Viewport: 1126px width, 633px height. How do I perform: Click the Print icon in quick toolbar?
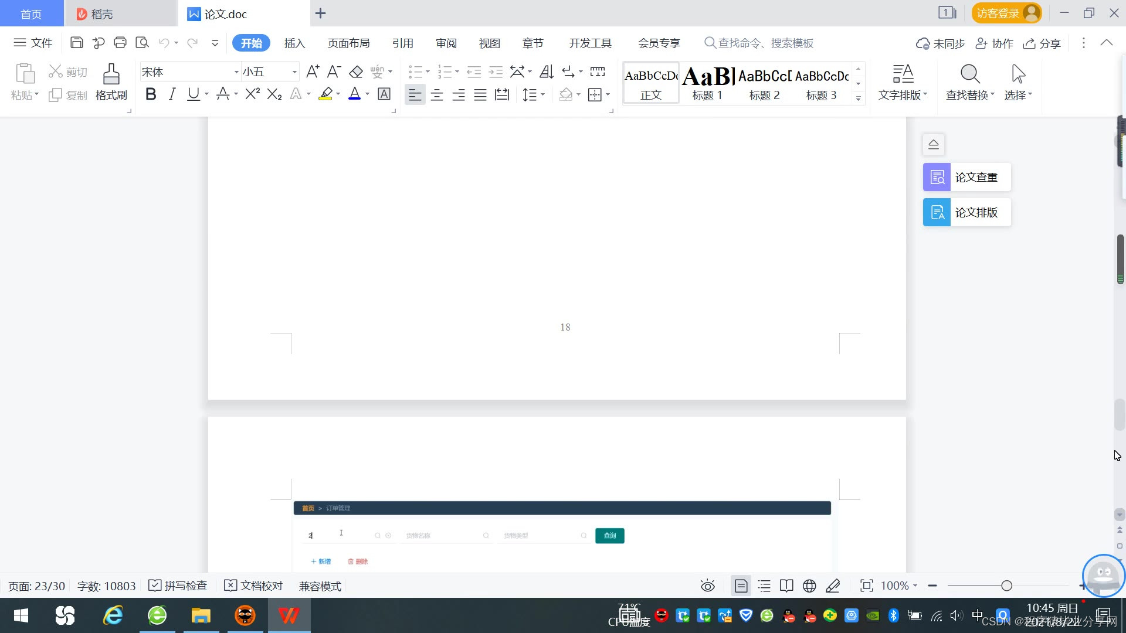coord(120,43)
